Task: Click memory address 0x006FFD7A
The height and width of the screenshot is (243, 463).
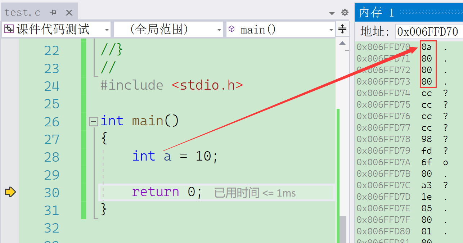Action: 383,162
